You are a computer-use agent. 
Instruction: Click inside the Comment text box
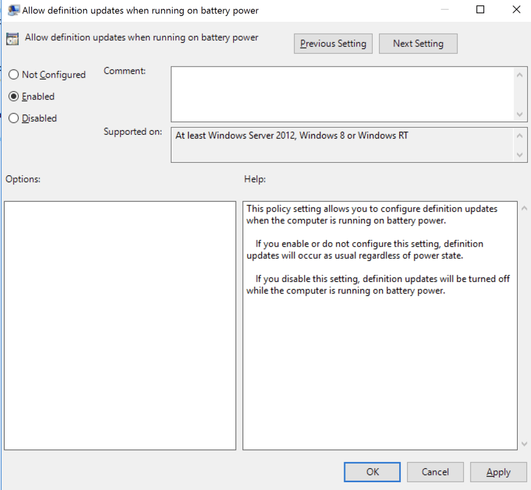click(x=343, y=94)
